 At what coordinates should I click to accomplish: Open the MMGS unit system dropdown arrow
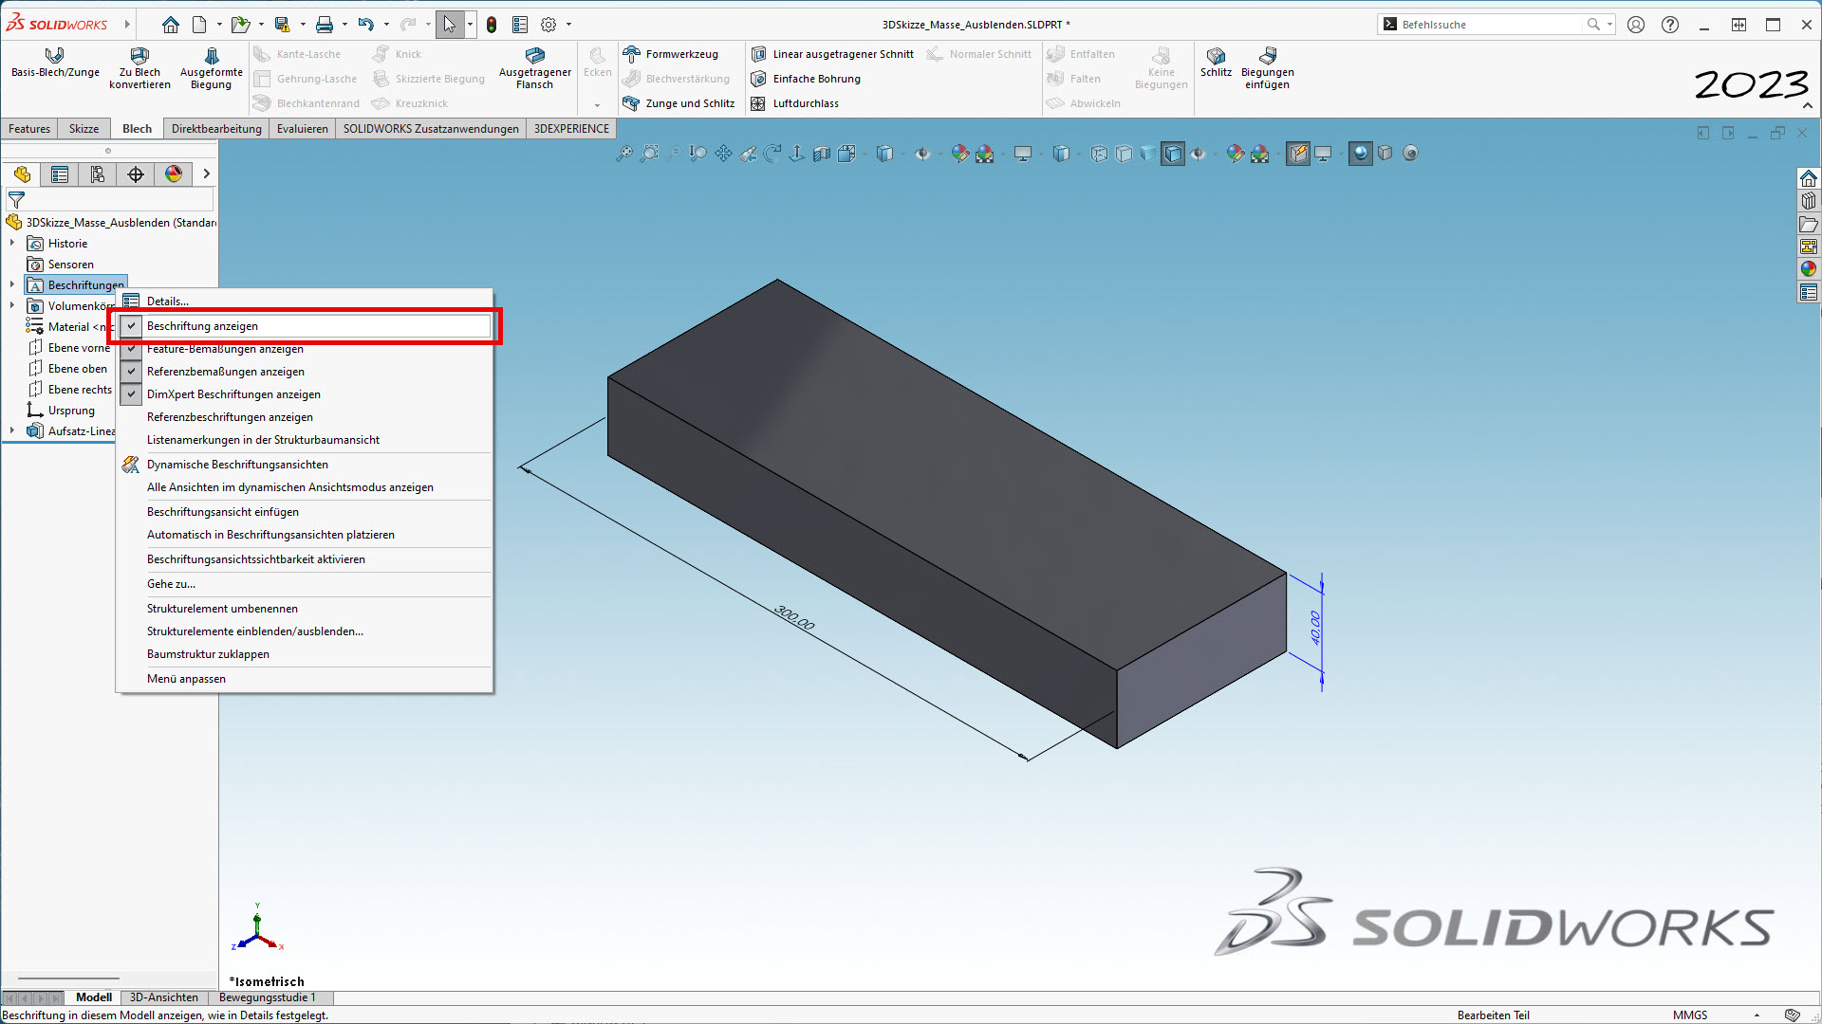[1757, 1015]
